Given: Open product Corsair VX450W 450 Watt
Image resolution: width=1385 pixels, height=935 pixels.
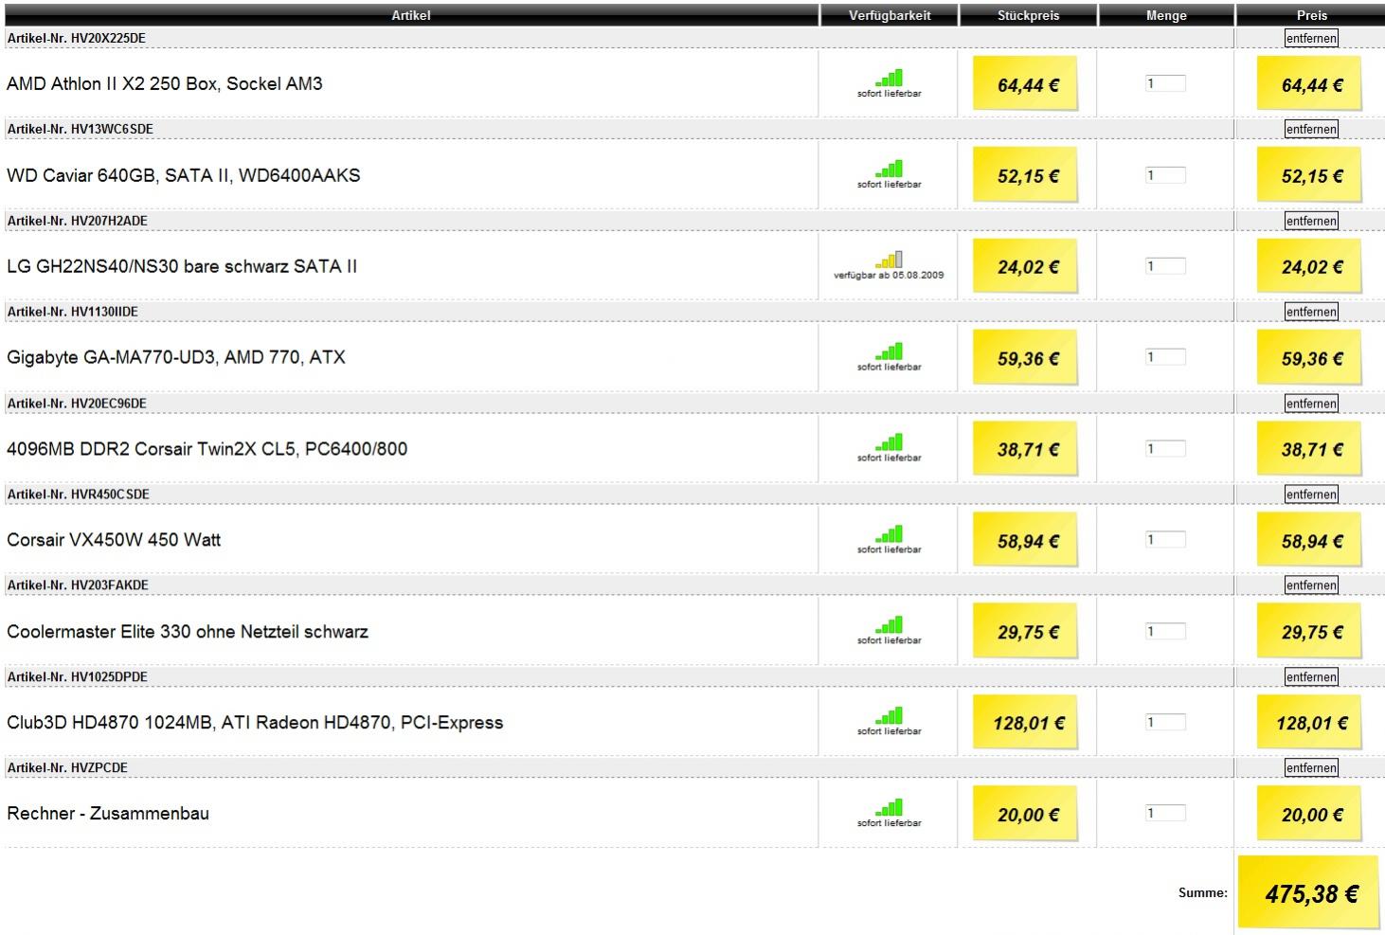Looking at the screenshot, I should coord(114,540).
